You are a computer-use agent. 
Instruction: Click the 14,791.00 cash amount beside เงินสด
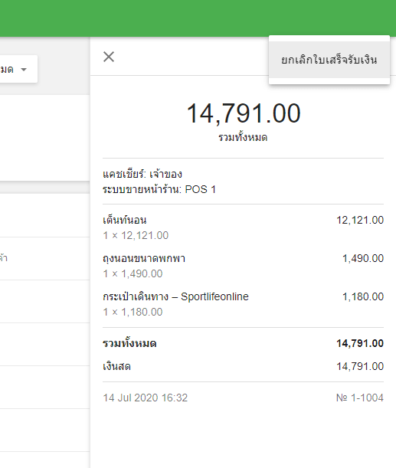360,366
